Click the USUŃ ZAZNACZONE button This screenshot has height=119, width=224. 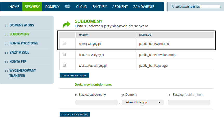[74, 75]
